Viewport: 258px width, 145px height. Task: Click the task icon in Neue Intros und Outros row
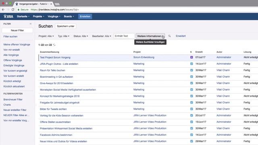coord(191,141)
